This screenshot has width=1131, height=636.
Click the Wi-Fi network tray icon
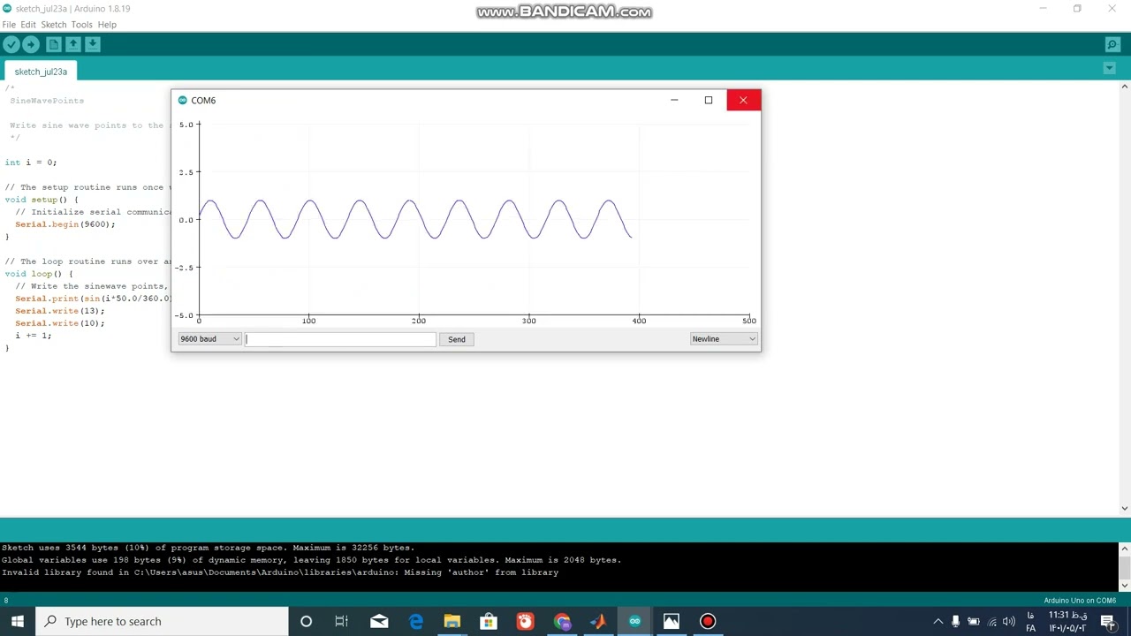pos(992,622)
